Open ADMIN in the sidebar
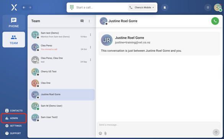The height and width of the screenshot is (139, 224). (x=14, y=118)
